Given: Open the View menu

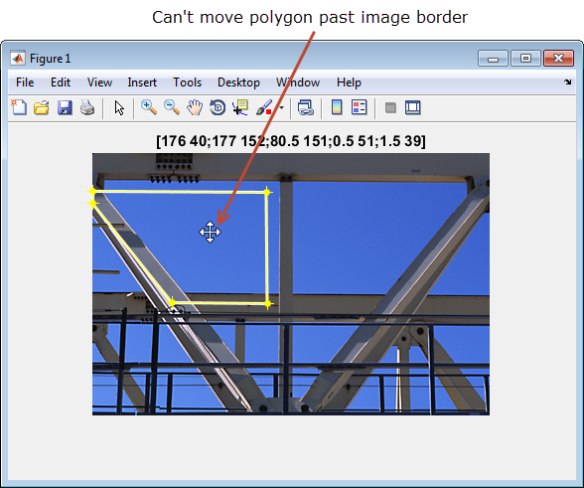Looking at the screenshot, I should click(99, 82).
